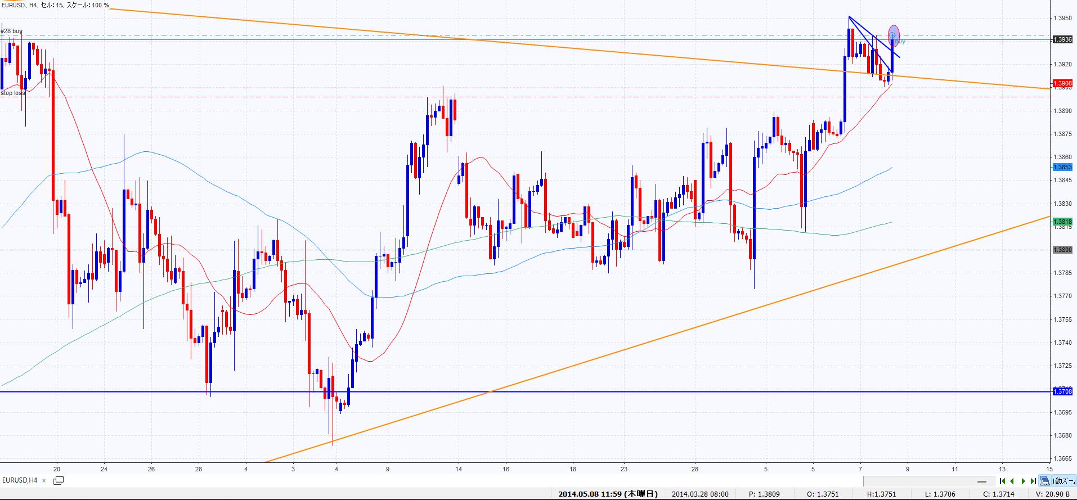
Task: Click the blue 1.3853 moving average tag
Action: (1062, 167)
